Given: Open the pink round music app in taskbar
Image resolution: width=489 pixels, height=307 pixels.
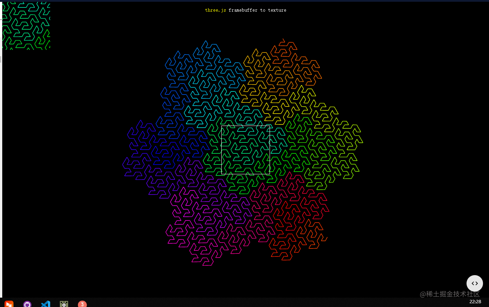Looking at the screenshot, I should pyautogui.click(x=82, y=304).
